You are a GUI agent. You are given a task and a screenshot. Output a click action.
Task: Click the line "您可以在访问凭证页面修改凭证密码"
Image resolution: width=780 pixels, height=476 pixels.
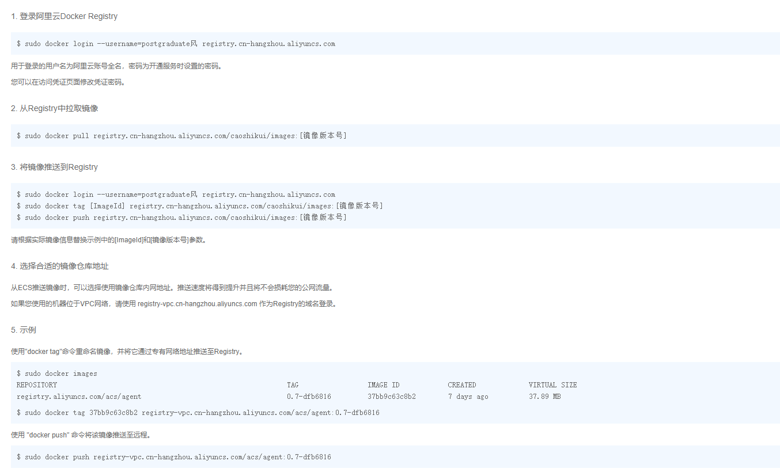pos(68,82)
